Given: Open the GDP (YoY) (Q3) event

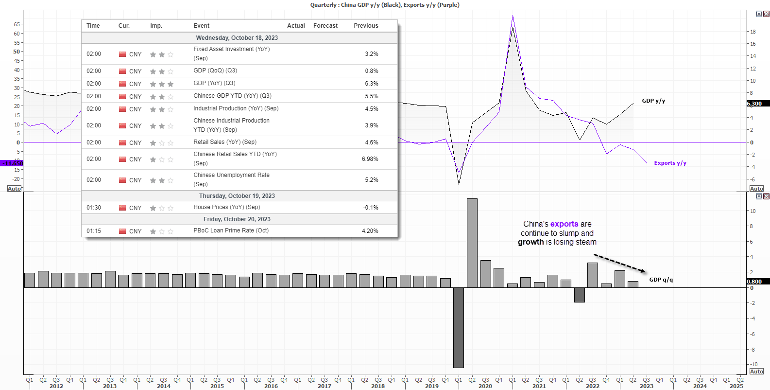Looking at the screenshot, I should tap(214, 83).
